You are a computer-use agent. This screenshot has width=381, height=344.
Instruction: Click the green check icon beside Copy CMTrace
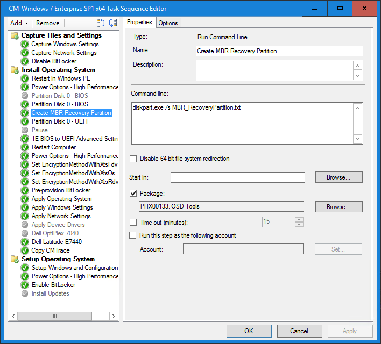coord(25,250)
